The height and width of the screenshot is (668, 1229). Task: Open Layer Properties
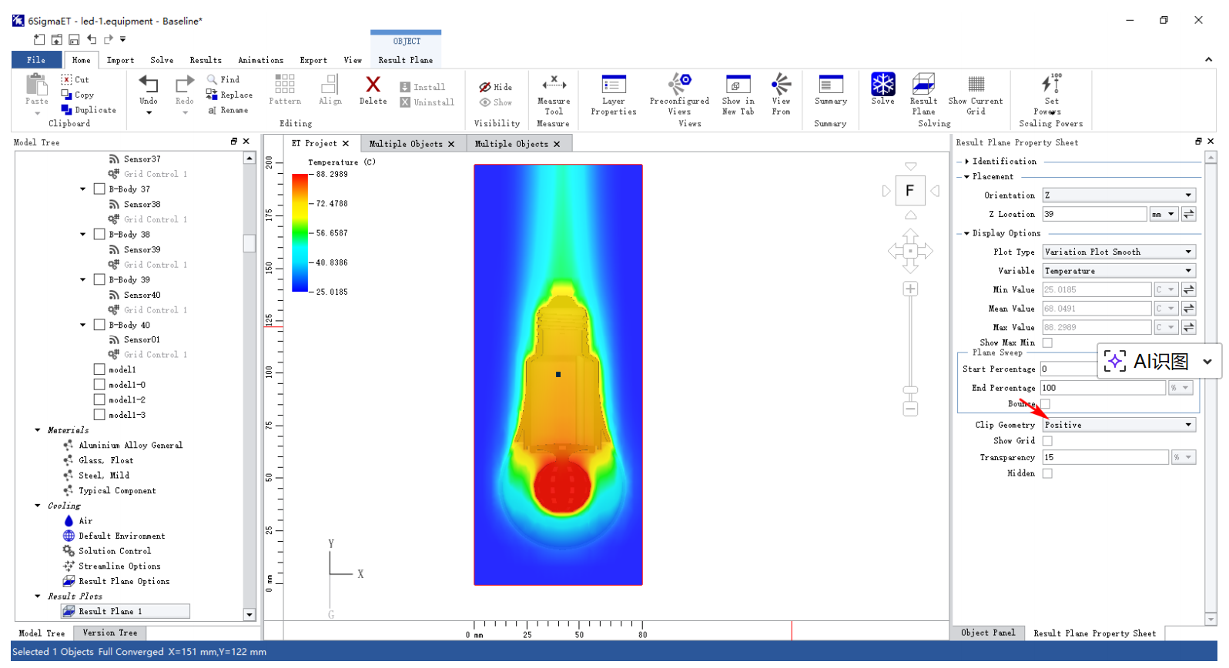pos(613,85)
